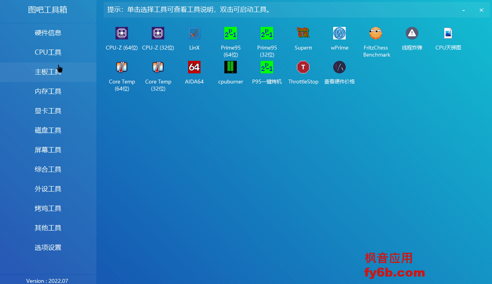Viewport: 492px width, 284px height.
Task: Choose the Prime95 (32位) icon
Action: point(267,33)
